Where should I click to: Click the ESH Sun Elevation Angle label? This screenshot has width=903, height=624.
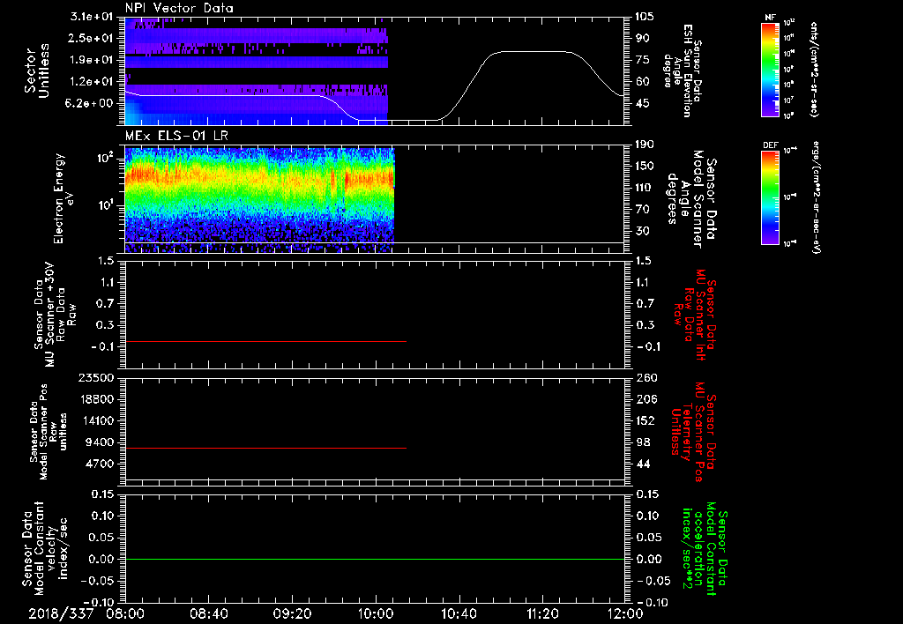coord(682,71)
